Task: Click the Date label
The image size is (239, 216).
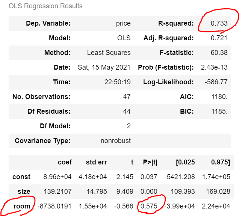Action: click(x=62, y=67)
